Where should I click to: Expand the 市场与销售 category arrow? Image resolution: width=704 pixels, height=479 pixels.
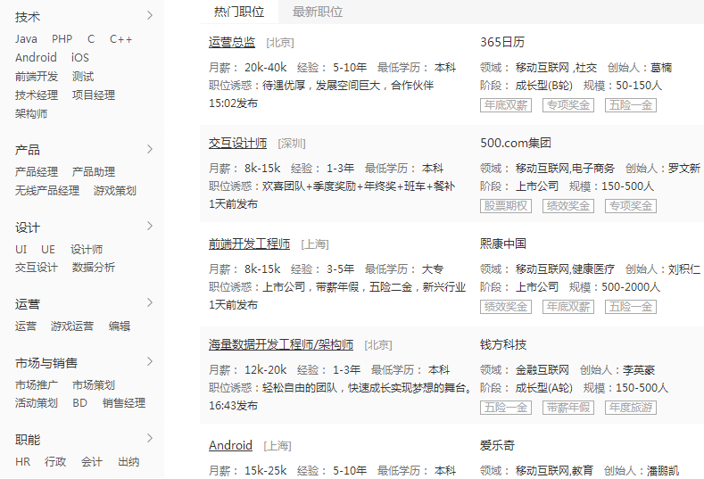150,362
